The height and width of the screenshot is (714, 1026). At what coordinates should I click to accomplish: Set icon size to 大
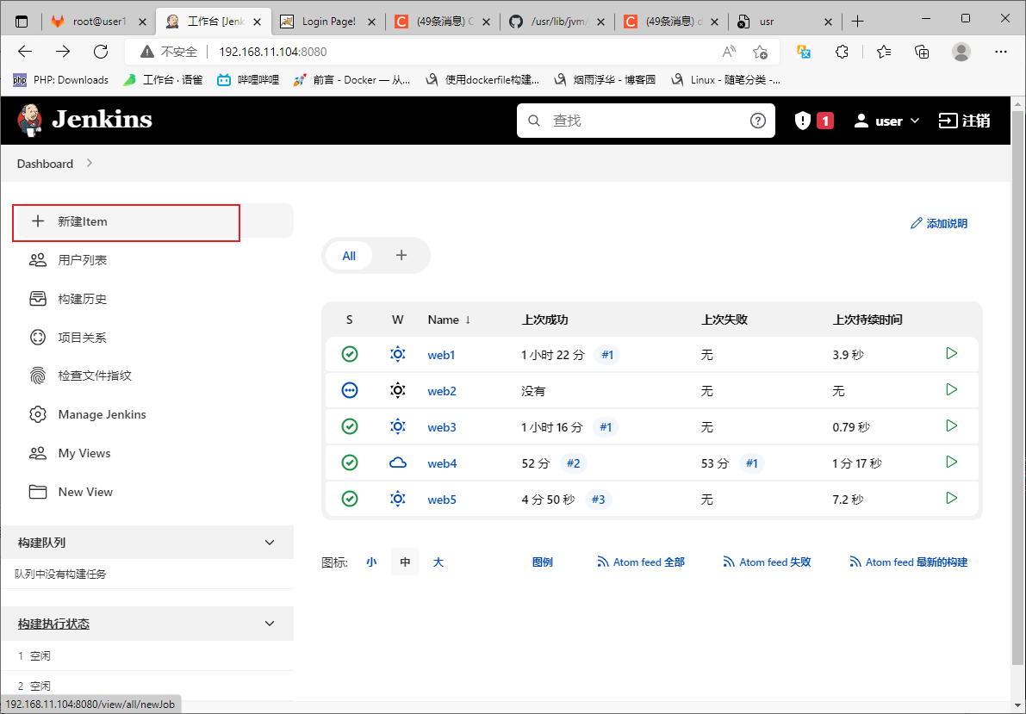pos(438,562)
